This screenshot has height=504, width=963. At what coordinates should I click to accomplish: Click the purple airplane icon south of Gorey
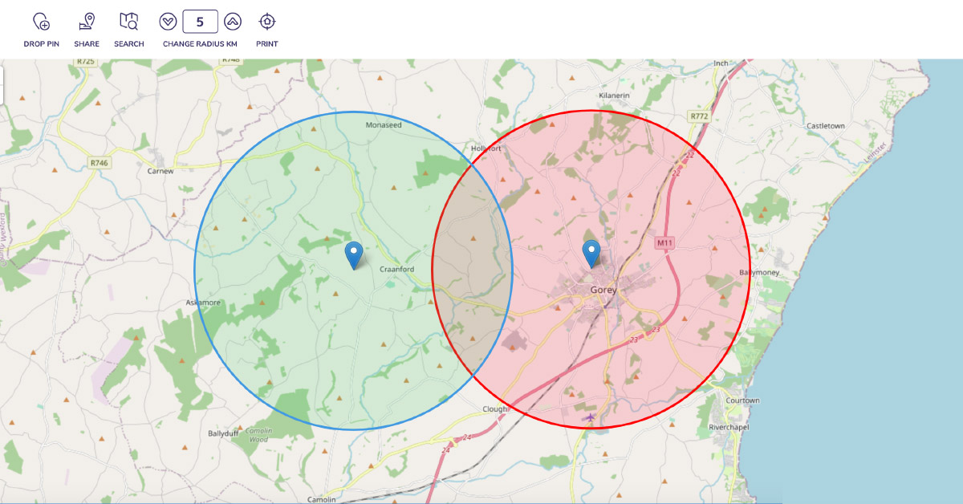click(591, 417)
